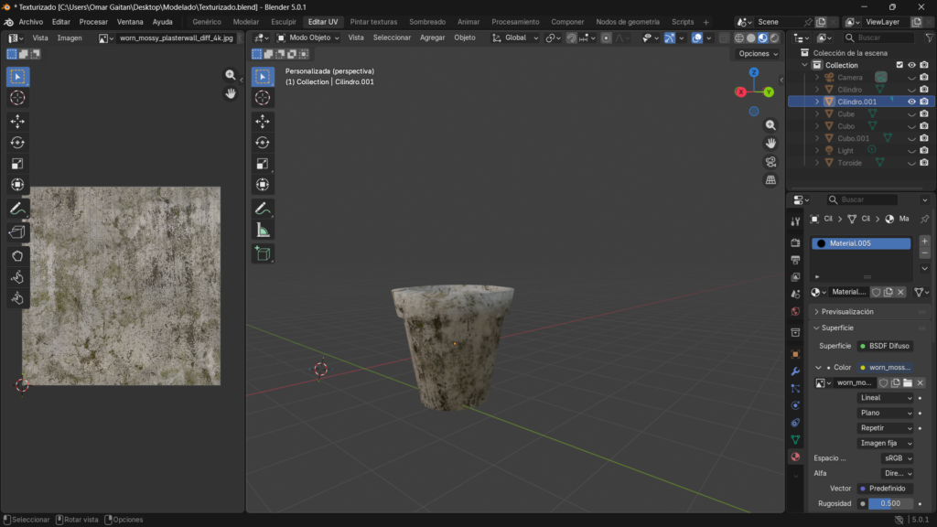This screenshot has height=527, width=937.
Task: Expand the Previsualización panel
Action: pos(847,312)
